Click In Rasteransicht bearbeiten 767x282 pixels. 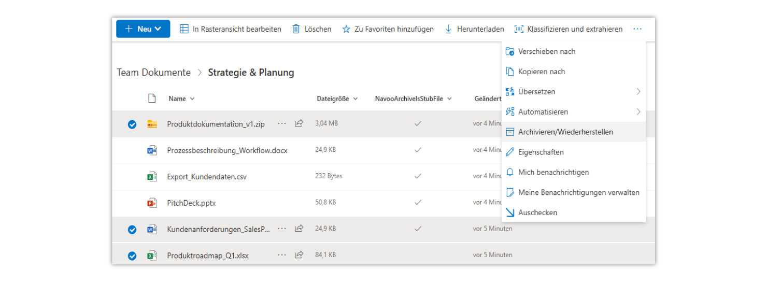tap(231, 29)
